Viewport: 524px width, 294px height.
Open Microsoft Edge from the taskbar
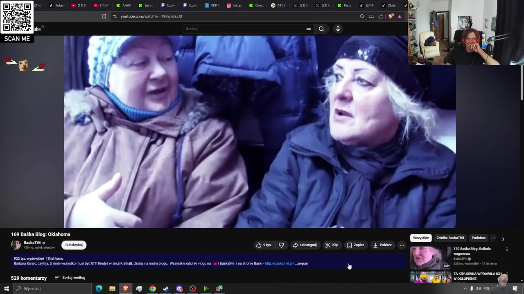click(99, 289)
